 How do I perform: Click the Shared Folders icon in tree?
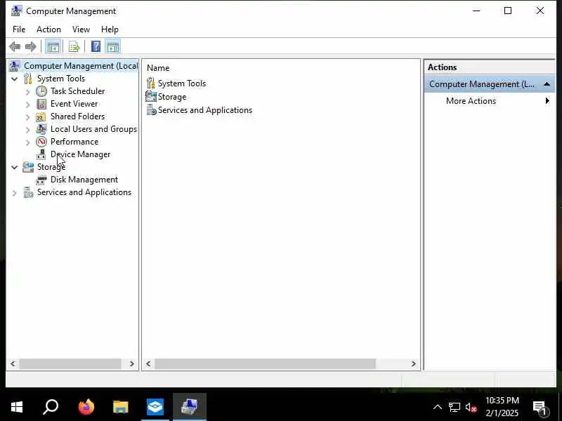41,116
